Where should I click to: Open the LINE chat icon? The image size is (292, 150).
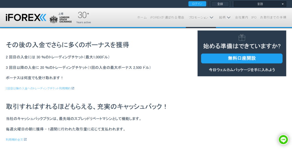283,139
